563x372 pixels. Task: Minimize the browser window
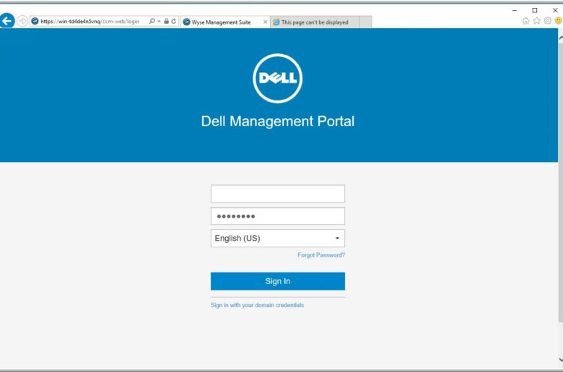(515, 10)
